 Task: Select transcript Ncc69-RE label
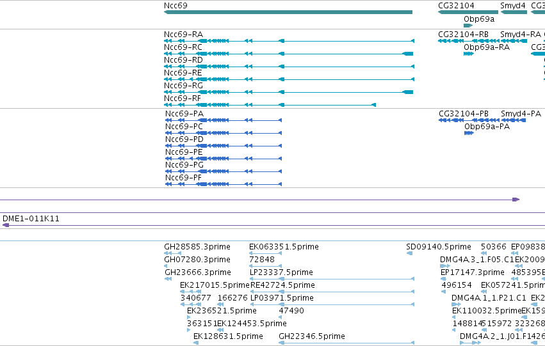pyautogui.click(x=183, y=73)
